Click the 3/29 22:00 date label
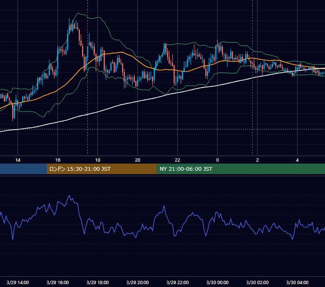Viewport: 325px width, 287px height. 177,282
